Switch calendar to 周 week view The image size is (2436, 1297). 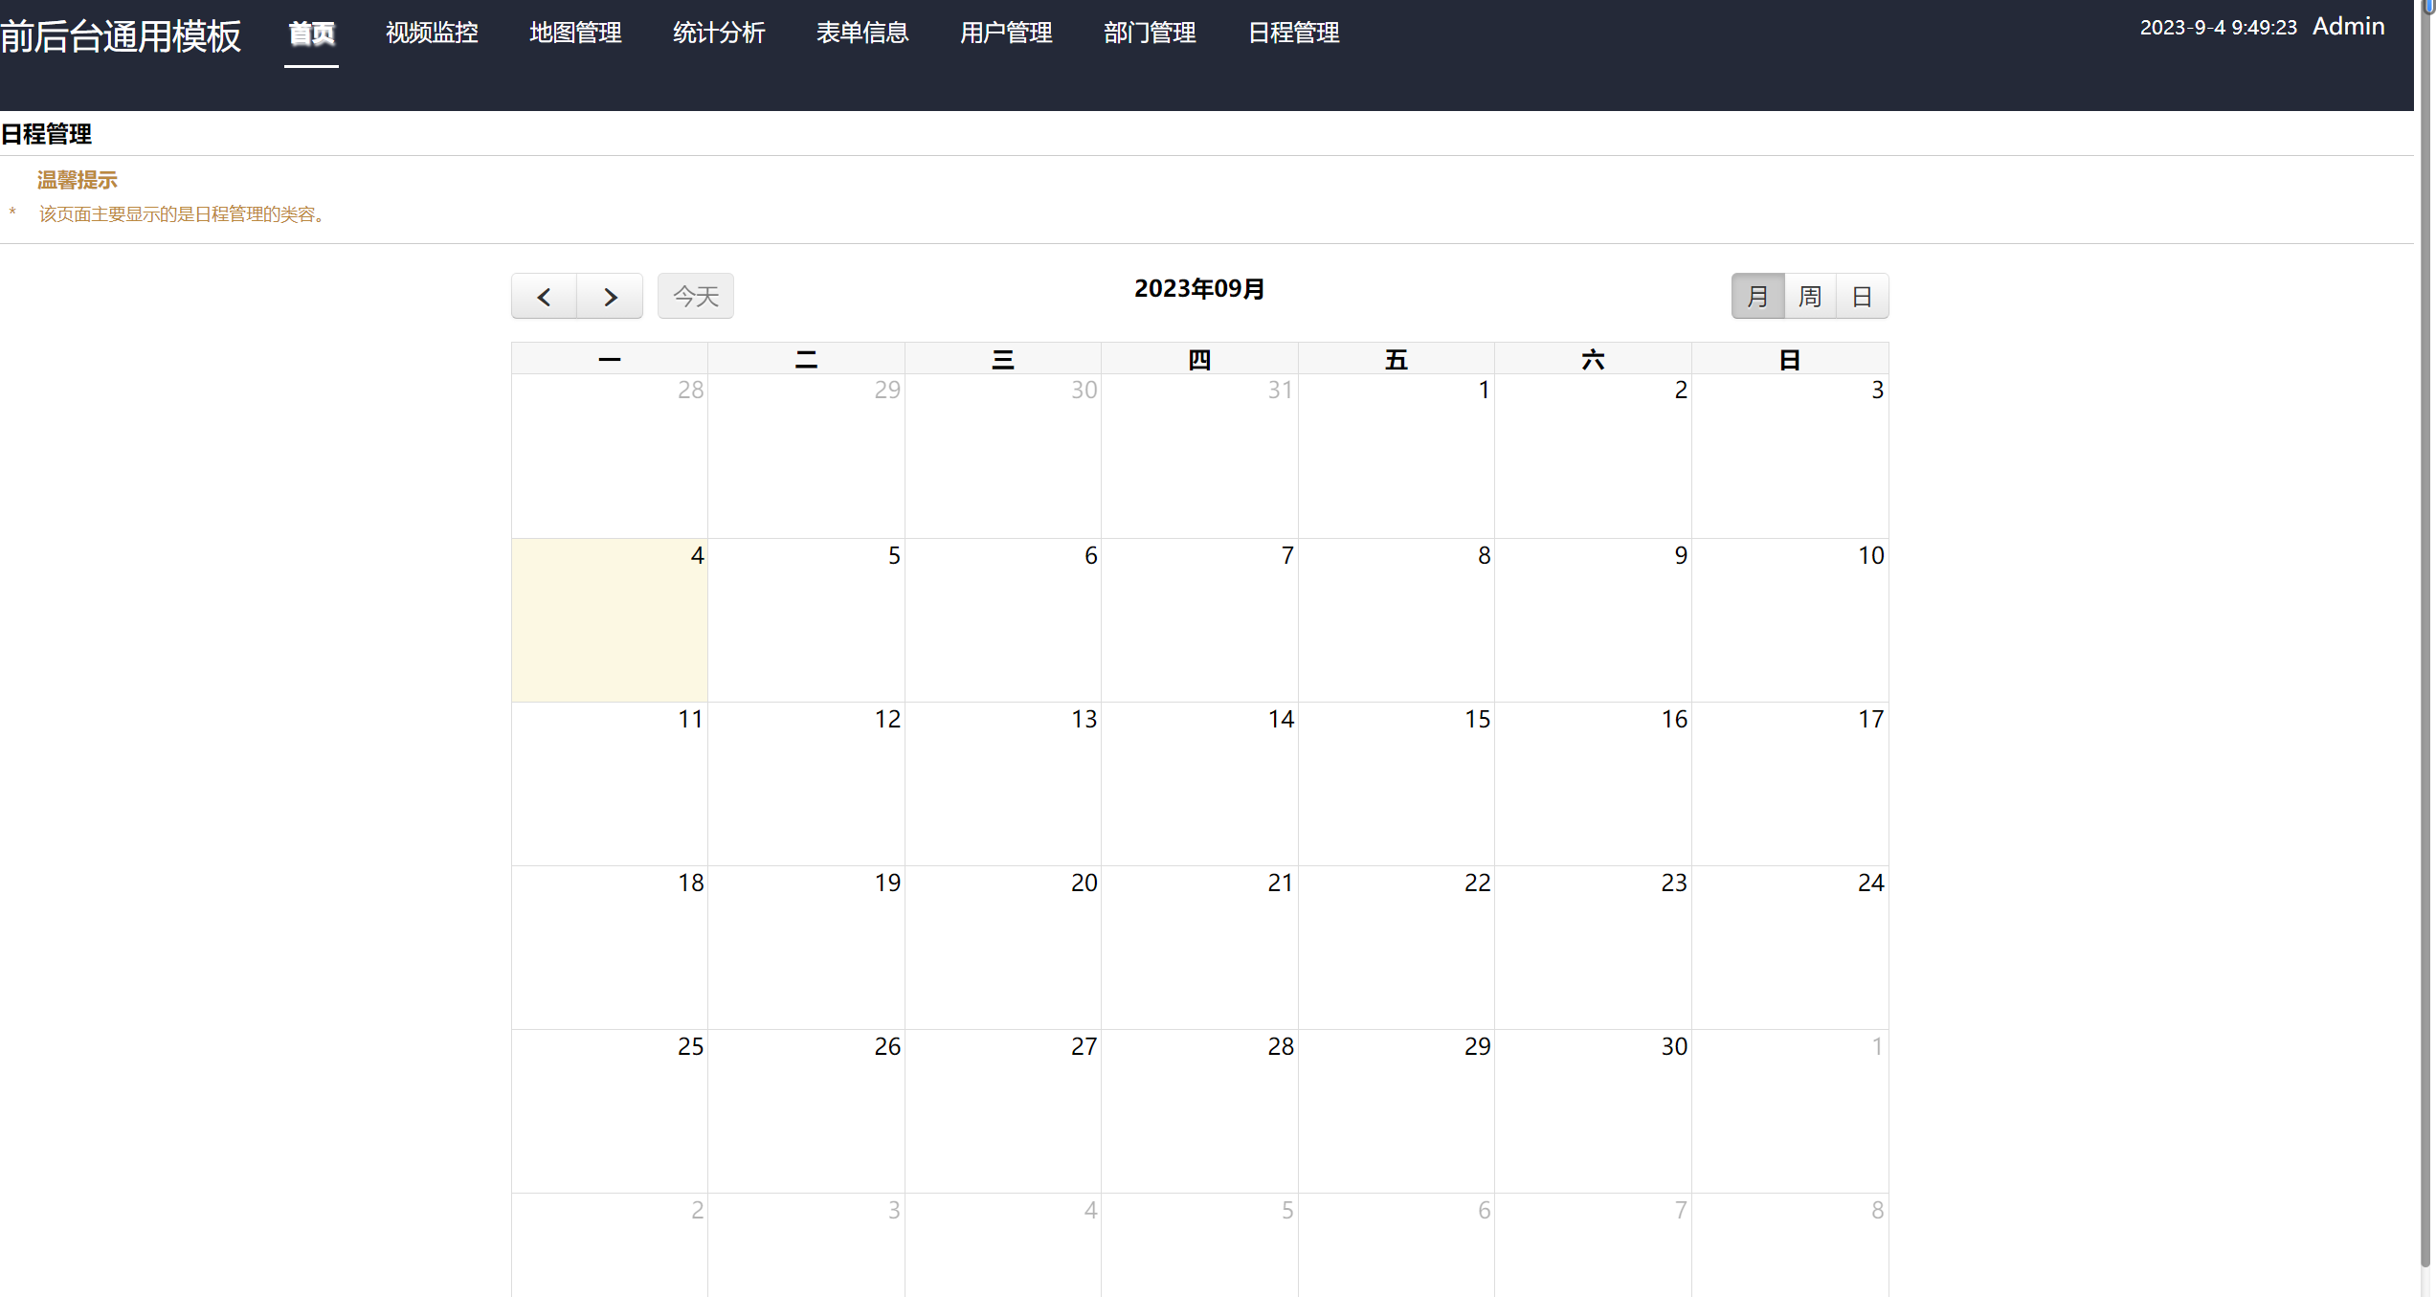(1810, 297)
